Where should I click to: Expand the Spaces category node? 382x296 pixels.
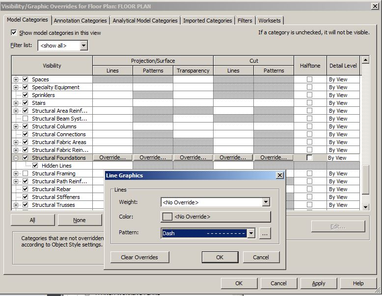(x=16, y=79)
